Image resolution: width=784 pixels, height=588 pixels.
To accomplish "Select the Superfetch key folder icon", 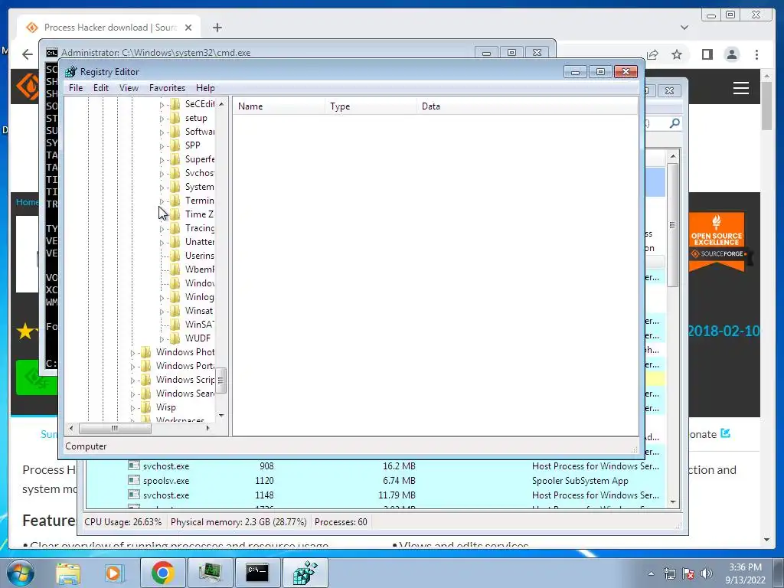I will click(x=175, y=159).
